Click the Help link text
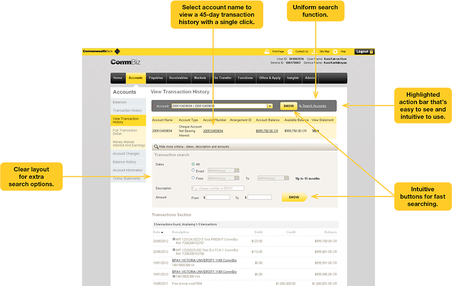Screen dimensions: 452x286 [343, 52]
